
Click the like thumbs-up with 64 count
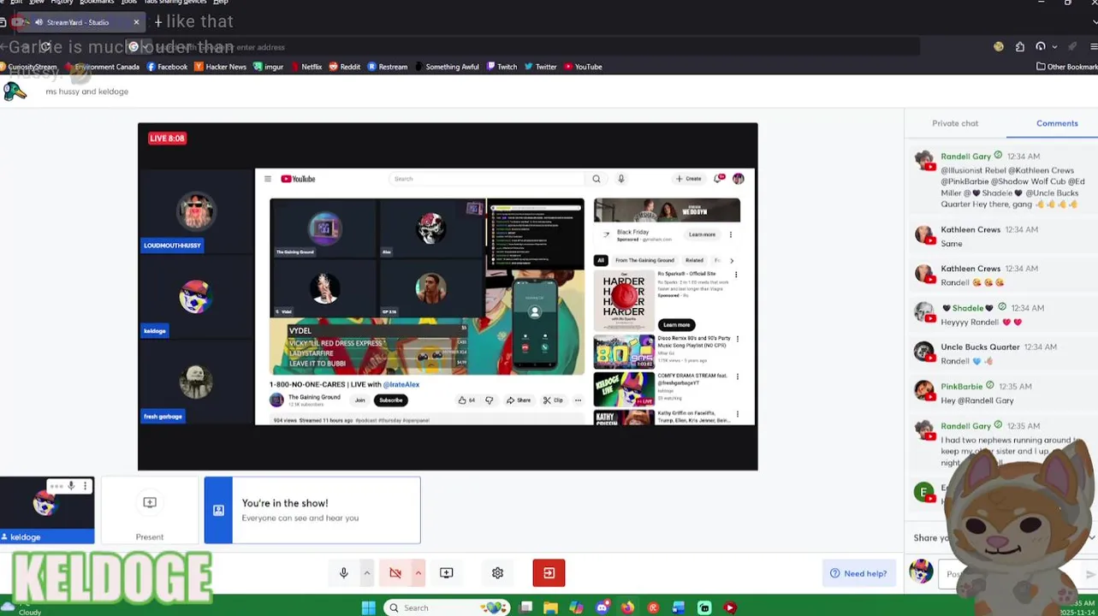(466, 400)
